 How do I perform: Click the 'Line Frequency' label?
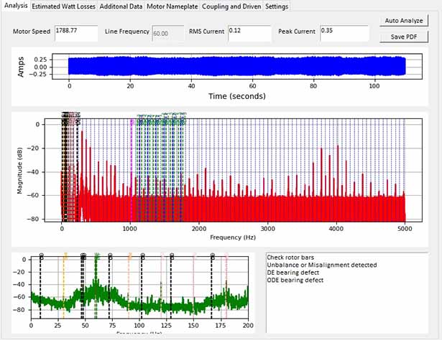point(127,32)
